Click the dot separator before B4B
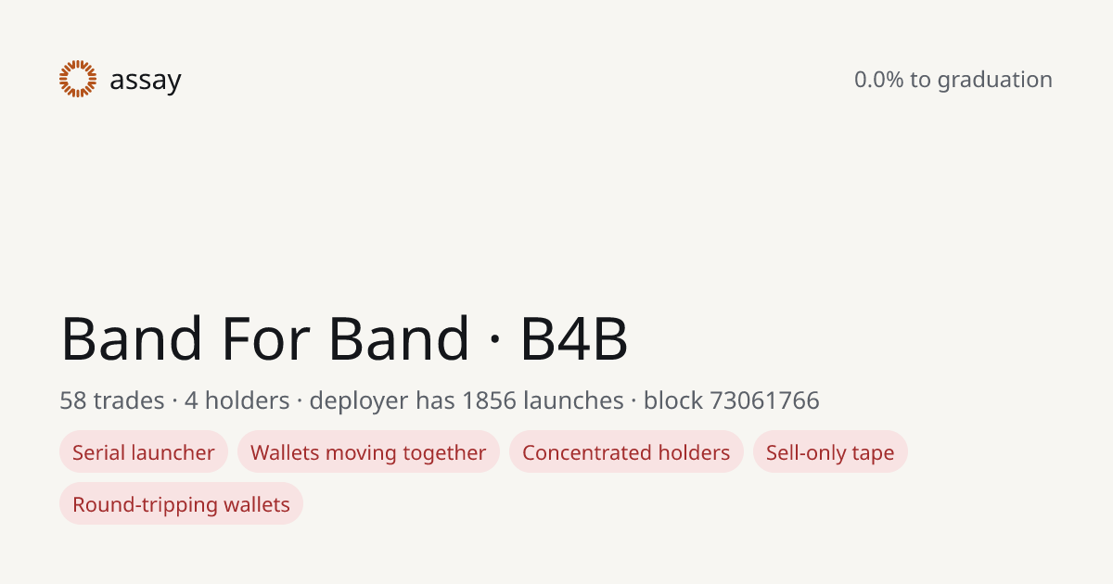The image size is (1113, 584). point(494,341)
